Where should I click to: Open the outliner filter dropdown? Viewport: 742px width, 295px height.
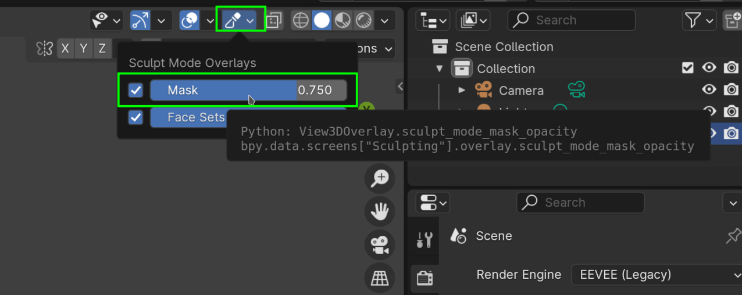698,21
